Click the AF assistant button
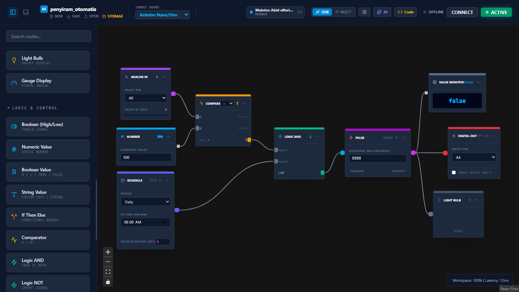 [x=382, y=12]
